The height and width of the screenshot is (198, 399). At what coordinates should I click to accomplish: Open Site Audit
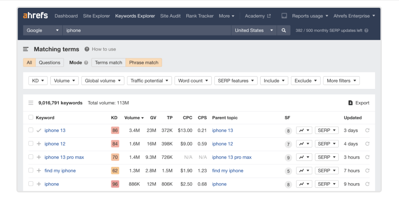171,16
